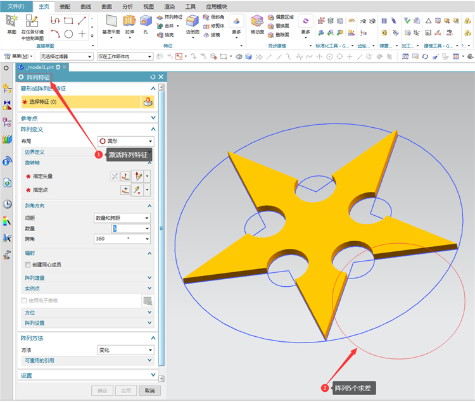Switch to the 曲线 ribbon tab

pos(86,7)
